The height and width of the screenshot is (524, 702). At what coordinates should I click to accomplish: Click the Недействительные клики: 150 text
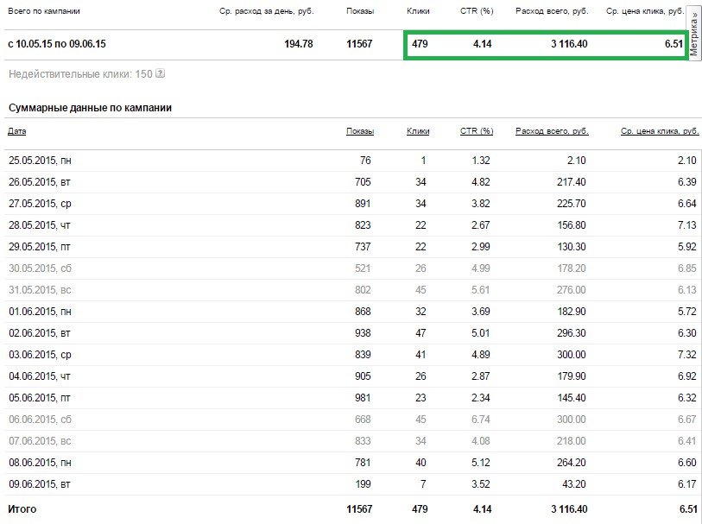pyautogui.click(x=80, y=74)
